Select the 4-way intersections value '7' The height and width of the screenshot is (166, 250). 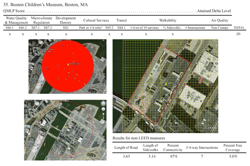pos(202,156)
